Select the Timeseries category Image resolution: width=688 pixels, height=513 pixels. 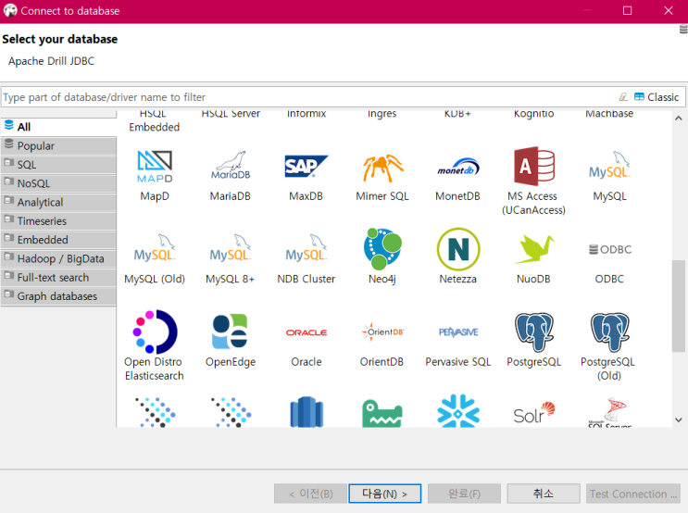(58, 221)
